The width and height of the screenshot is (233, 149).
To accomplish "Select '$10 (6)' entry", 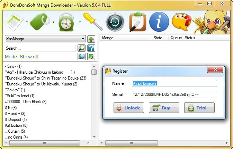I will 11,108.
